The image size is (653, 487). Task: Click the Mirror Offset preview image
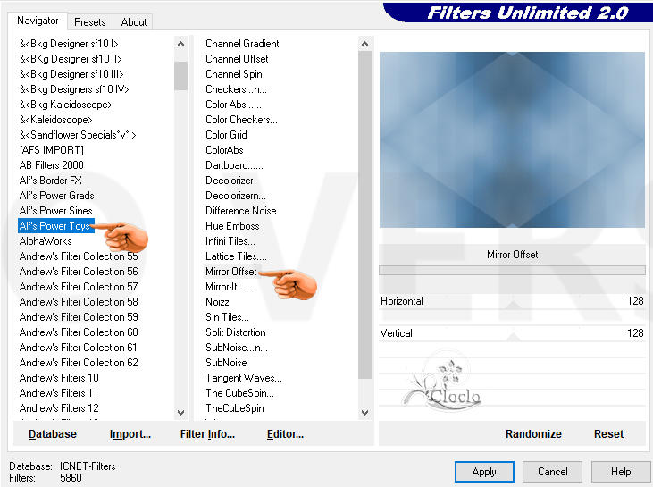512,139
